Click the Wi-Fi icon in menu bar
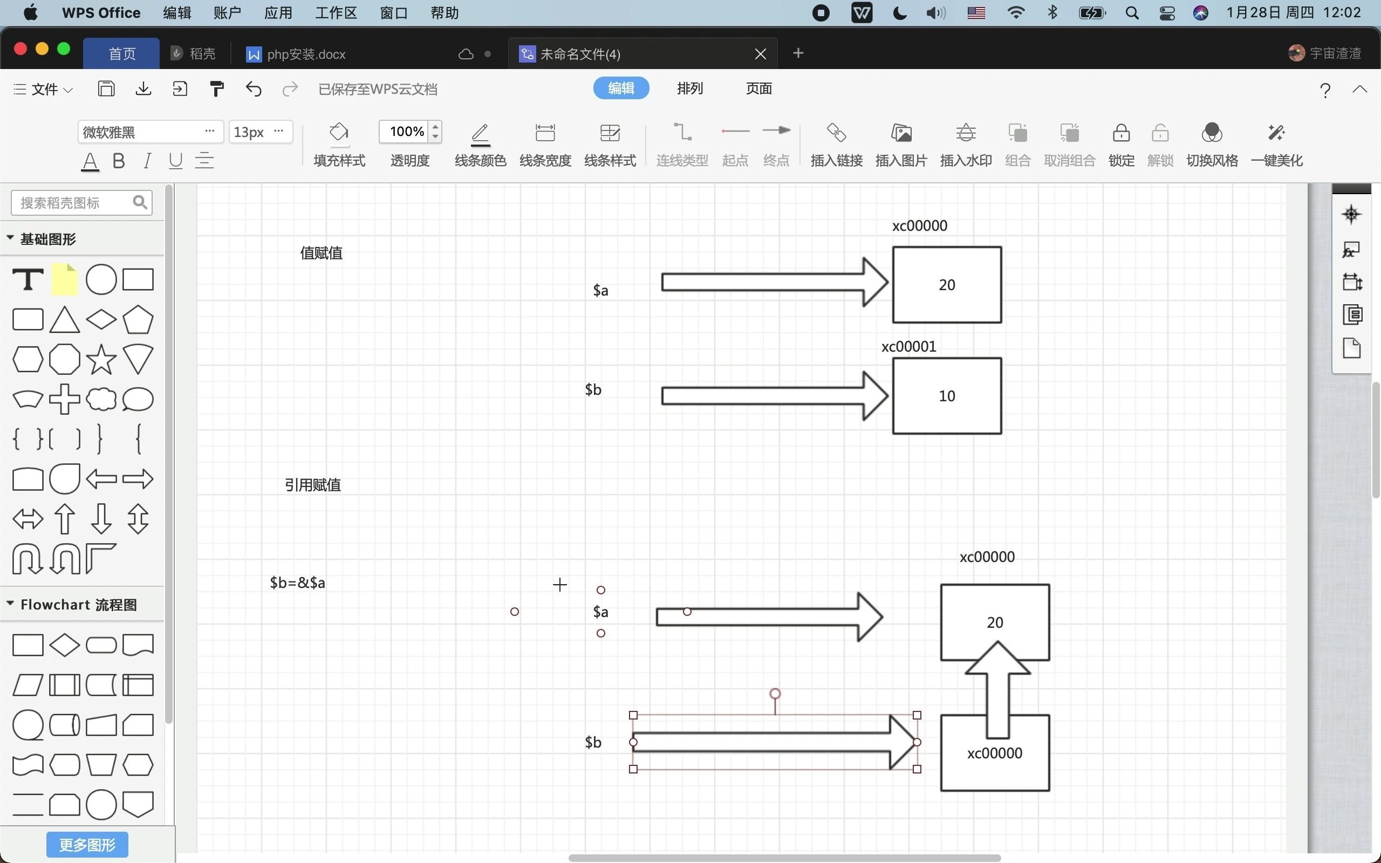 point(1016,12)
